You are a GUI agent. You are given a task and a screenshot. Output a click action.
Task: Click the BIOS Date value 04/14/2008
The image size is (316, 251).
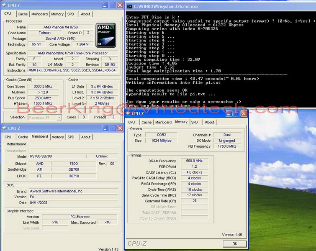tap(74, 202)
